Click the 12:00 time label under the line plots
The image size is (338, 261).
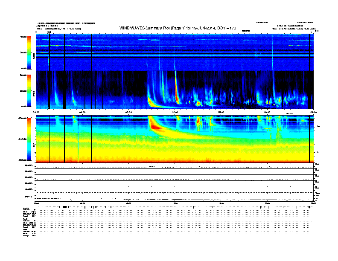pyautogui.click(x=175, y=203)
